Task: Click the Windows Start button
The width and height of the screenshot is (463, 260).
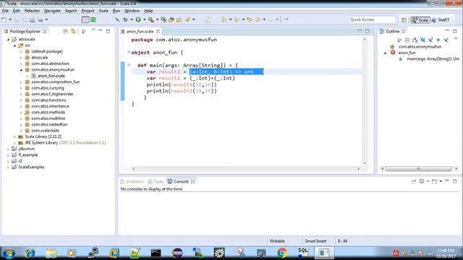Action: coord(8,253)
